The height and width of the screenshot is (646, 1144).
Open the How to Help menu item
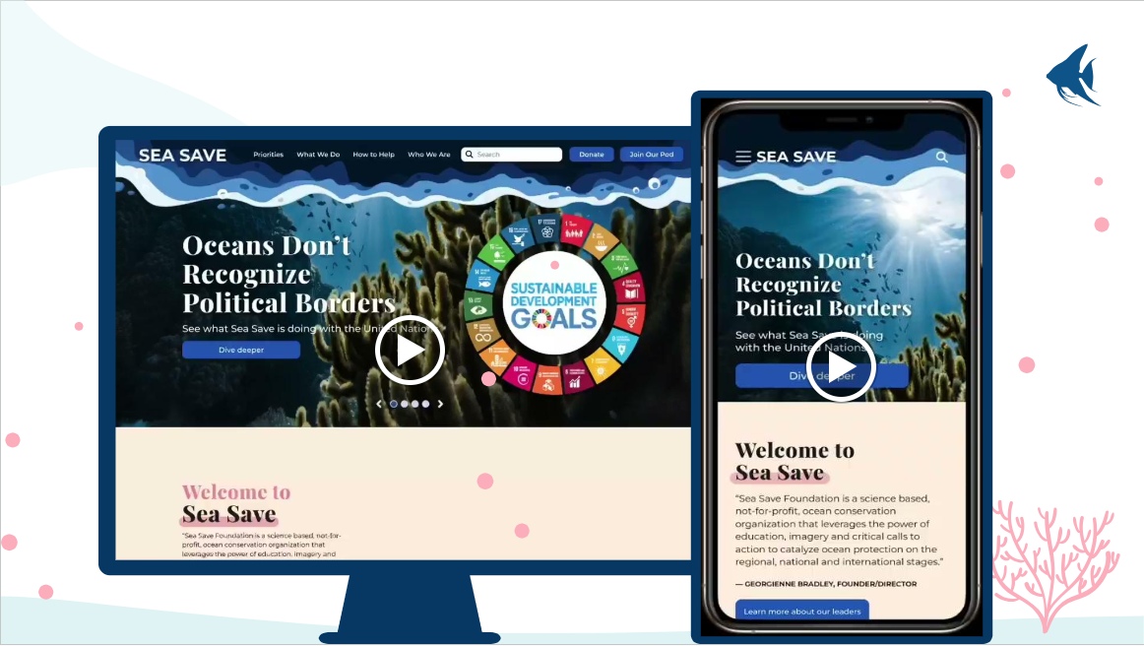click(x=373, y=155)
